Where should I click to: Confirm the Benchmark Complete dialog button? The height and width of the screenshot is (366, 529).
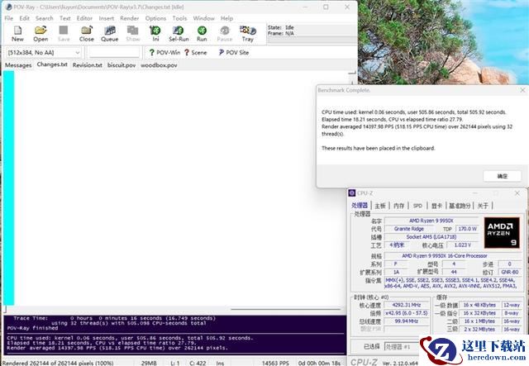tap(503, 176)
